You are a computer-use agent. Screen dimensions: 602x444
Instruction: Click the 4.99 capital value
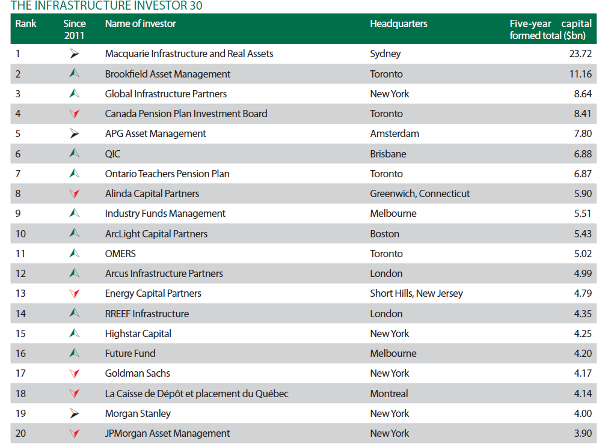583,274
